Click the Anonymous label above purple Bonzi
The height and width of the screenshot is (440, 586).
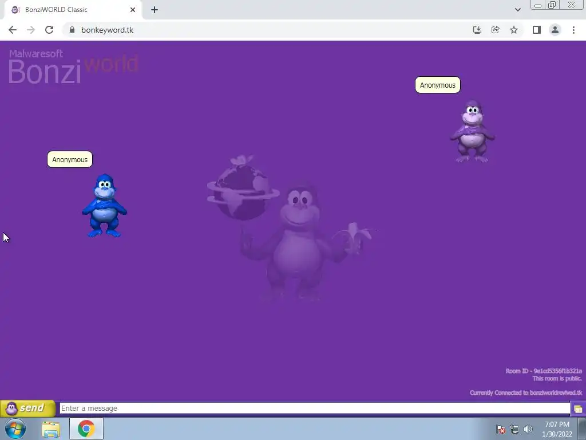click(438, 85)
